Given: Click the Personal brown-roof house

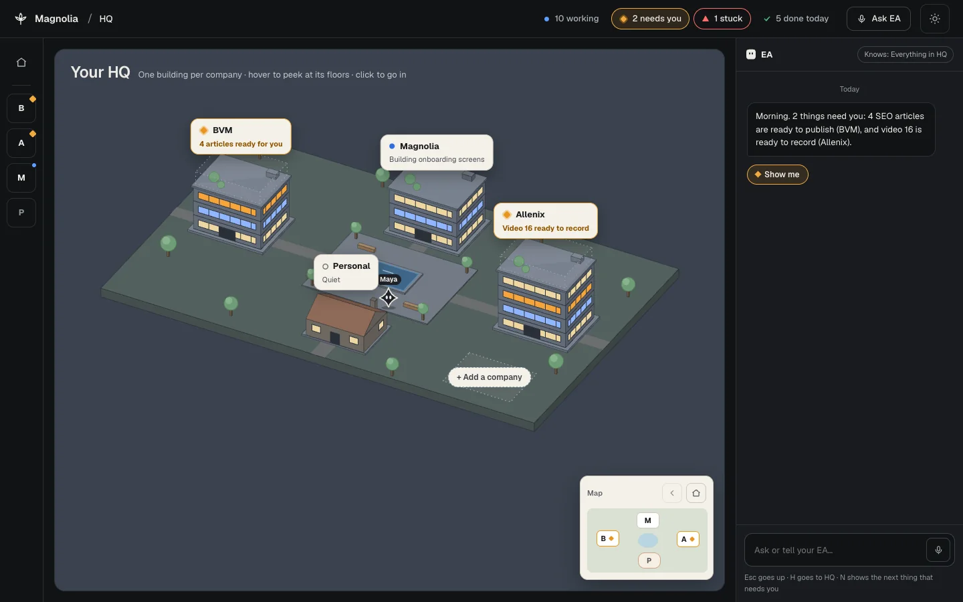Looking at the screenshot, I should click(x=346, y=323).
